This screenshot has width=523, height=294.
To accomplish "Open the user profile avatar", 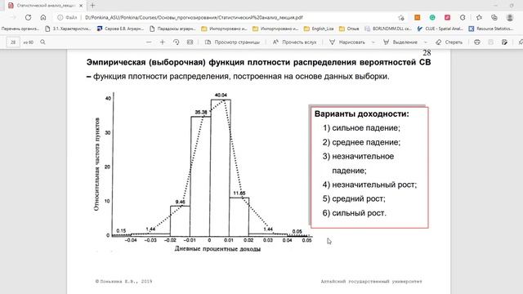I will pyautogui.click(x=510, y=17).
